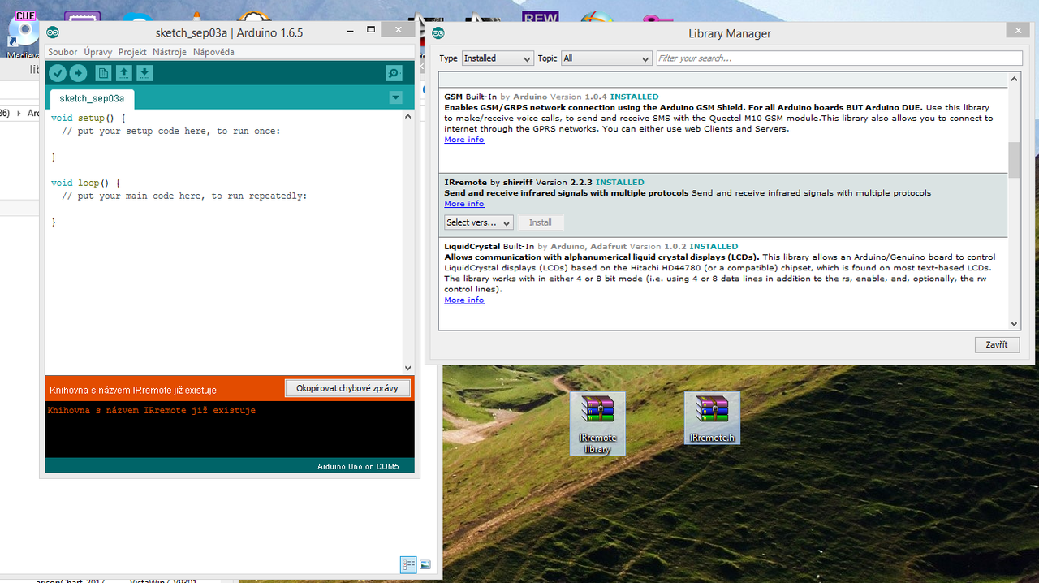
Task: Click the error message in the black console
Action: click(152, 411)
